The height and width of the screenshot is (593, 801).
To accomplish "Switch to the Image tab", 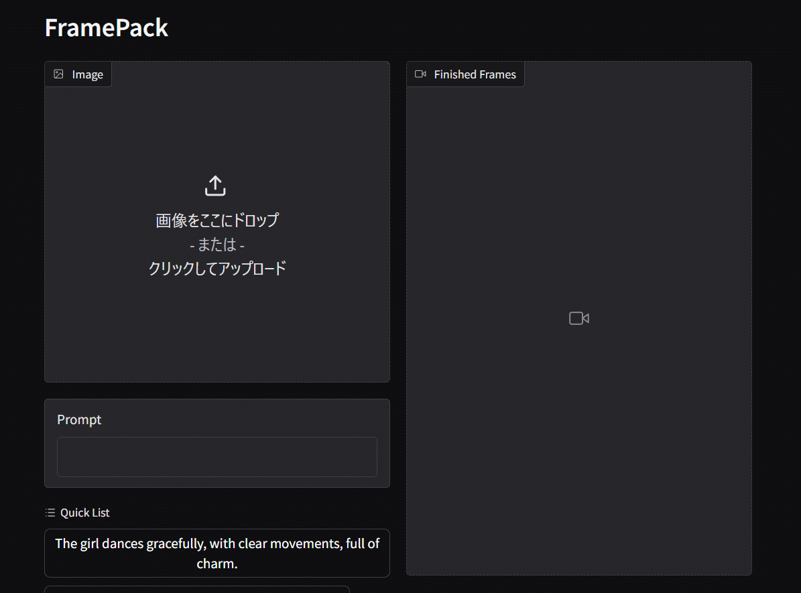I will coord(78,74).
